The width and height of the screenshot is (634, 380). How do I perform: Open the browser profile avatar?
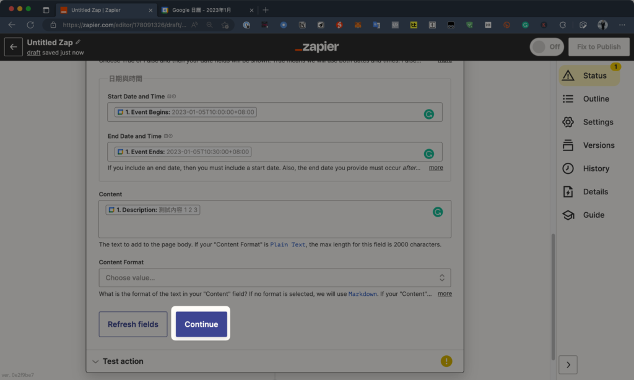tap(602, 25)
